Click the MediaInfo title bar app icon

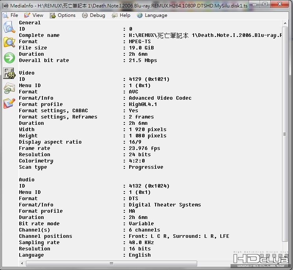tap(5, 5)
